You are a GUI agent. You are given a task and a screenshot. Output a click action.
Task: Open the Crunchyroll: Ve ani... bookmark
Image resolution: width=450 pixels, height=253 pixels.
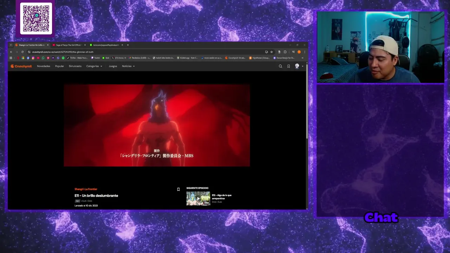(x=235, y=58)
